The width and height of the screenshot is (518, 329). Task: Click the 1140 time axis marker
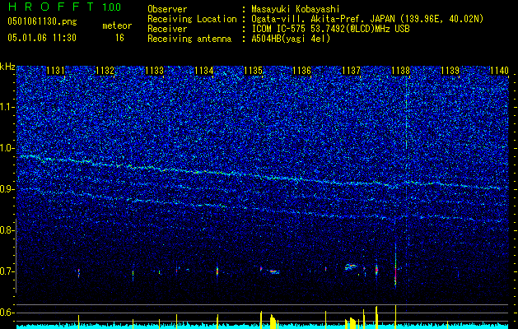click(x=499, y=71)
